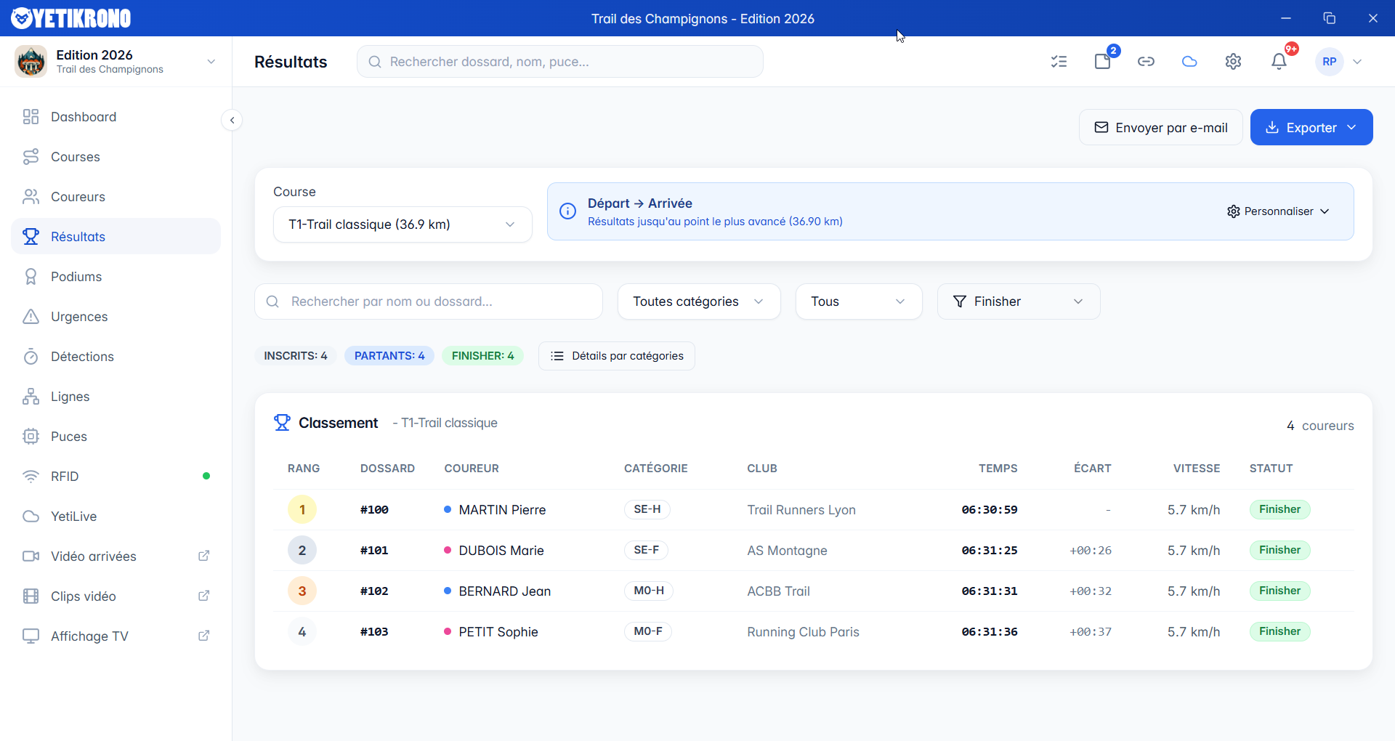This screenshot has width=1395, height=741.
Task: Open the checklist icon in top bar
Action: 1059,62
